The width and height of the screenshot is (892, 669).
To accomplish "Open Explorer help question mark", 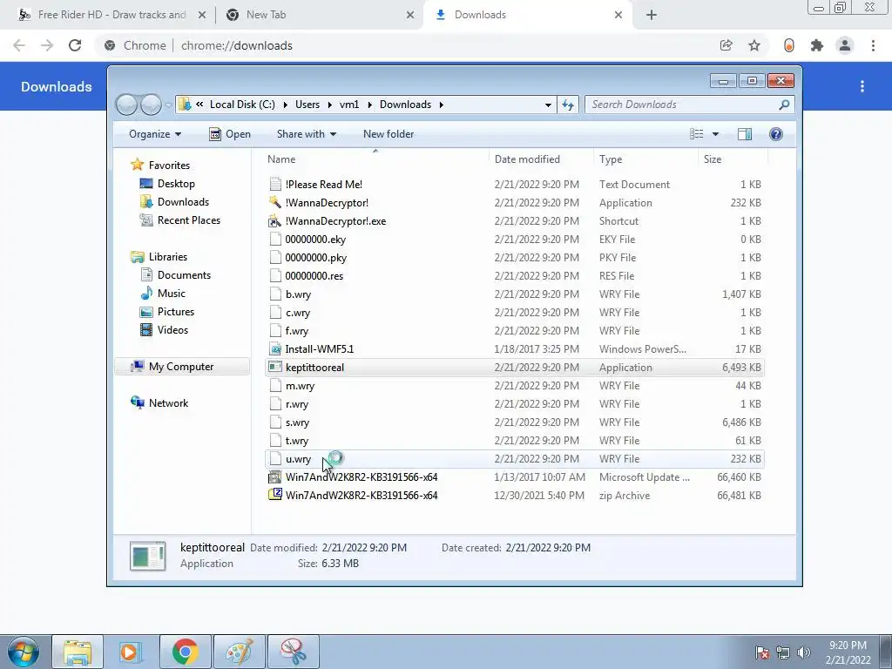I will [776, 134].
